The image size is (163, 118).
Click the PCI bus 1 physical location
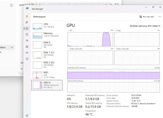[x=143, y=104]
